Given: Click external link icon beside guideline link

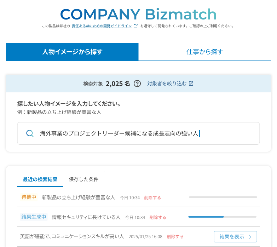Looking at the screenshot, I should [x=135, y=26].
